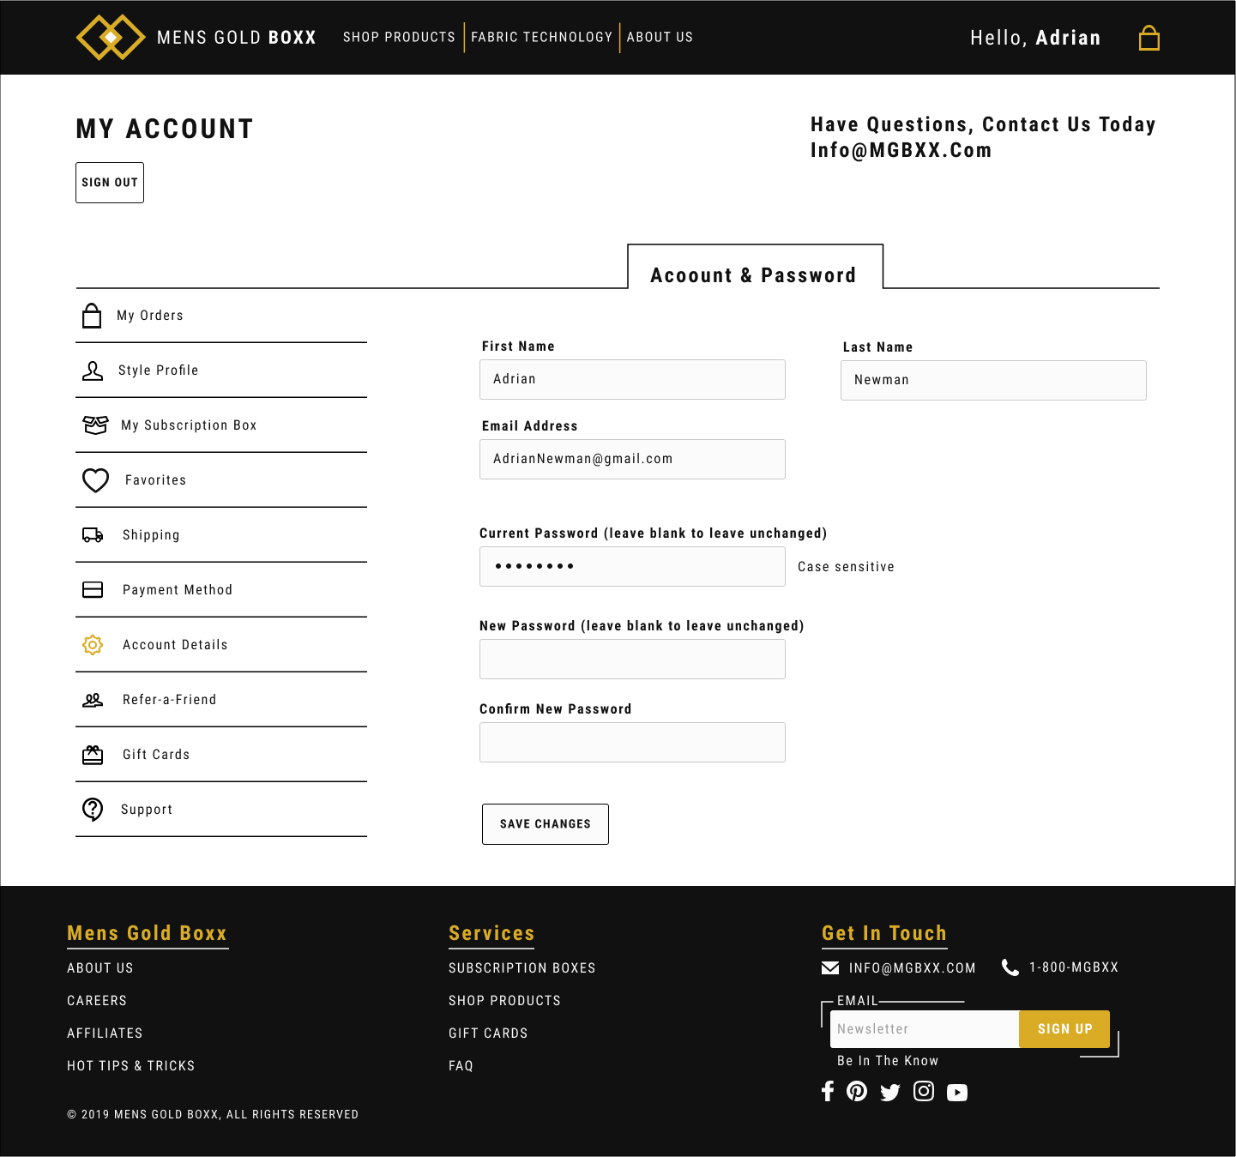Click the Shipping truck icon
The width and height of the screenshot is (1236, 1157).
[x=93, y=535]
